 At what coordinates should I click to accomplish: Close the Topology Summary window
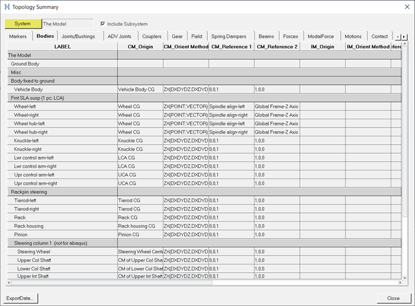point(407,7)
